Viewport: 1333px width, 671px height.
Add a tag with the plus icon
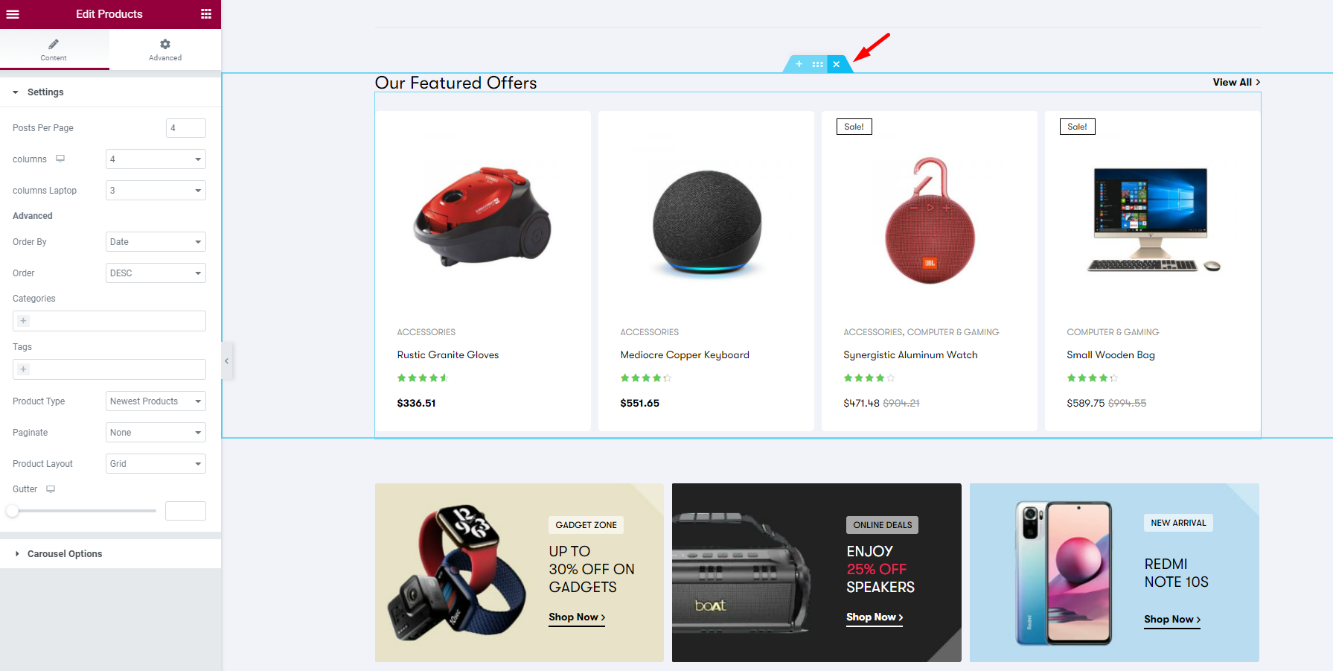pyautogui.click(x=23, y=369)
